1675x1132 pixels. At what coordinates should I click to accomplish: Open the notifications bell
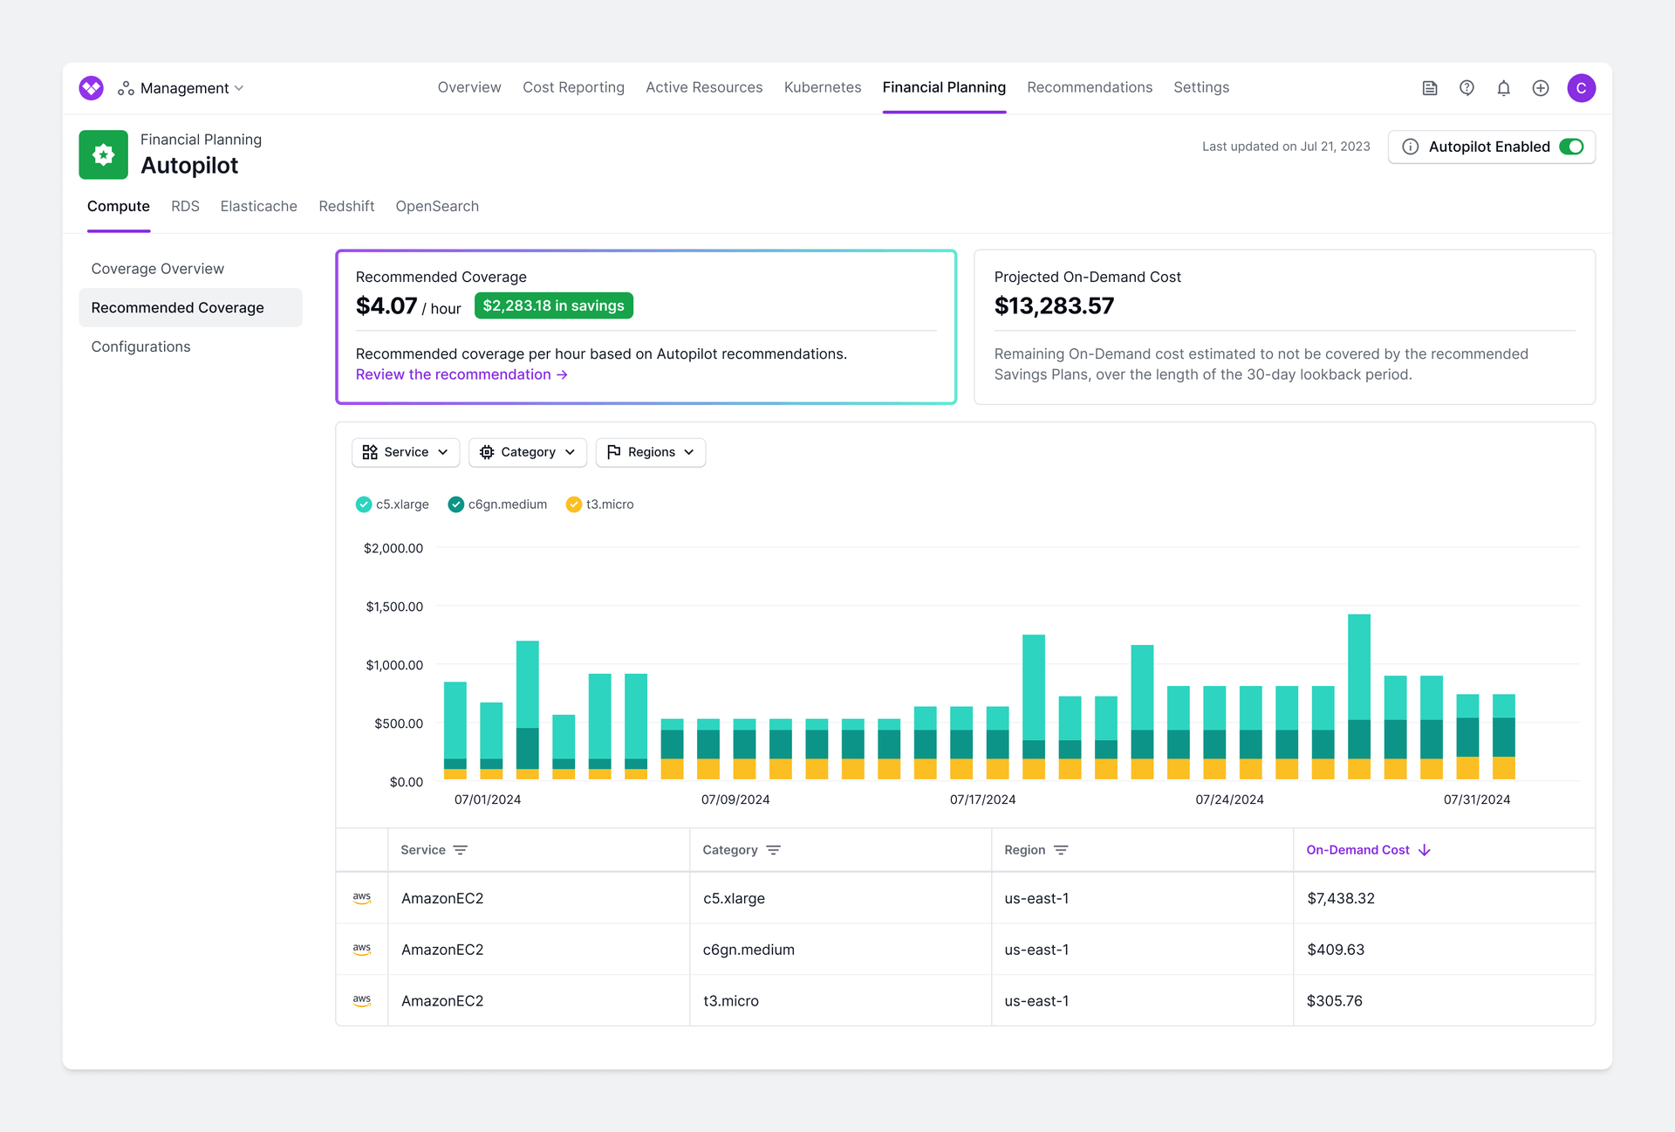[1503, 87]
